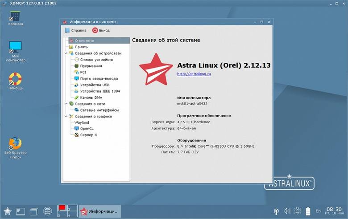348x219 pixels.
Task: Select the OpenGL entry
Action: pos(84,129)
